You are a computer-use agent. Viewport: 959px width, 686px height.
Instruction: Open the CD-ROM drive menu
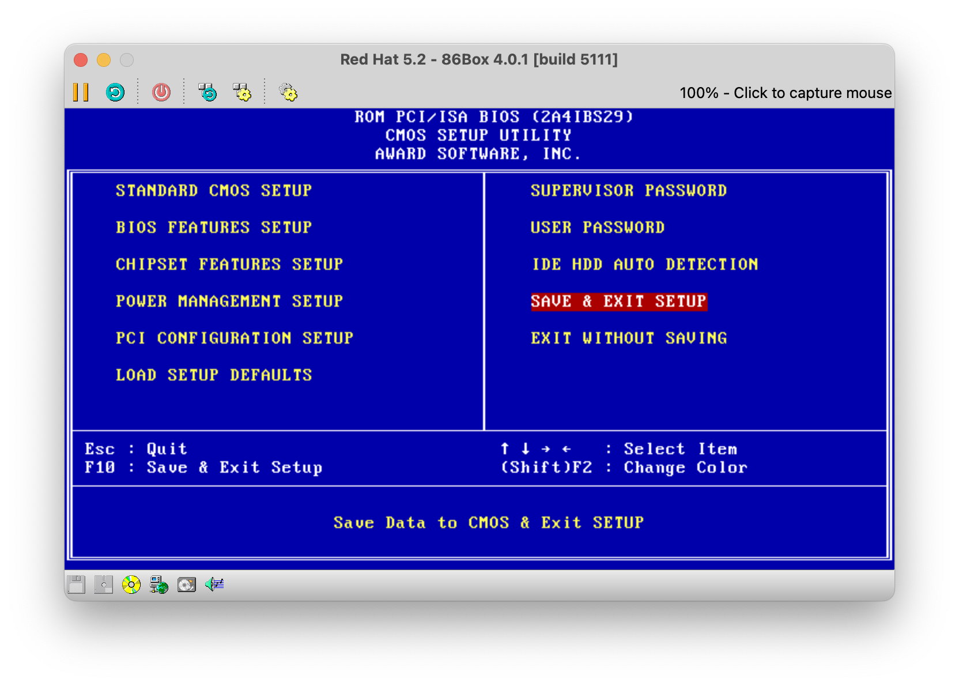point(131,584)
